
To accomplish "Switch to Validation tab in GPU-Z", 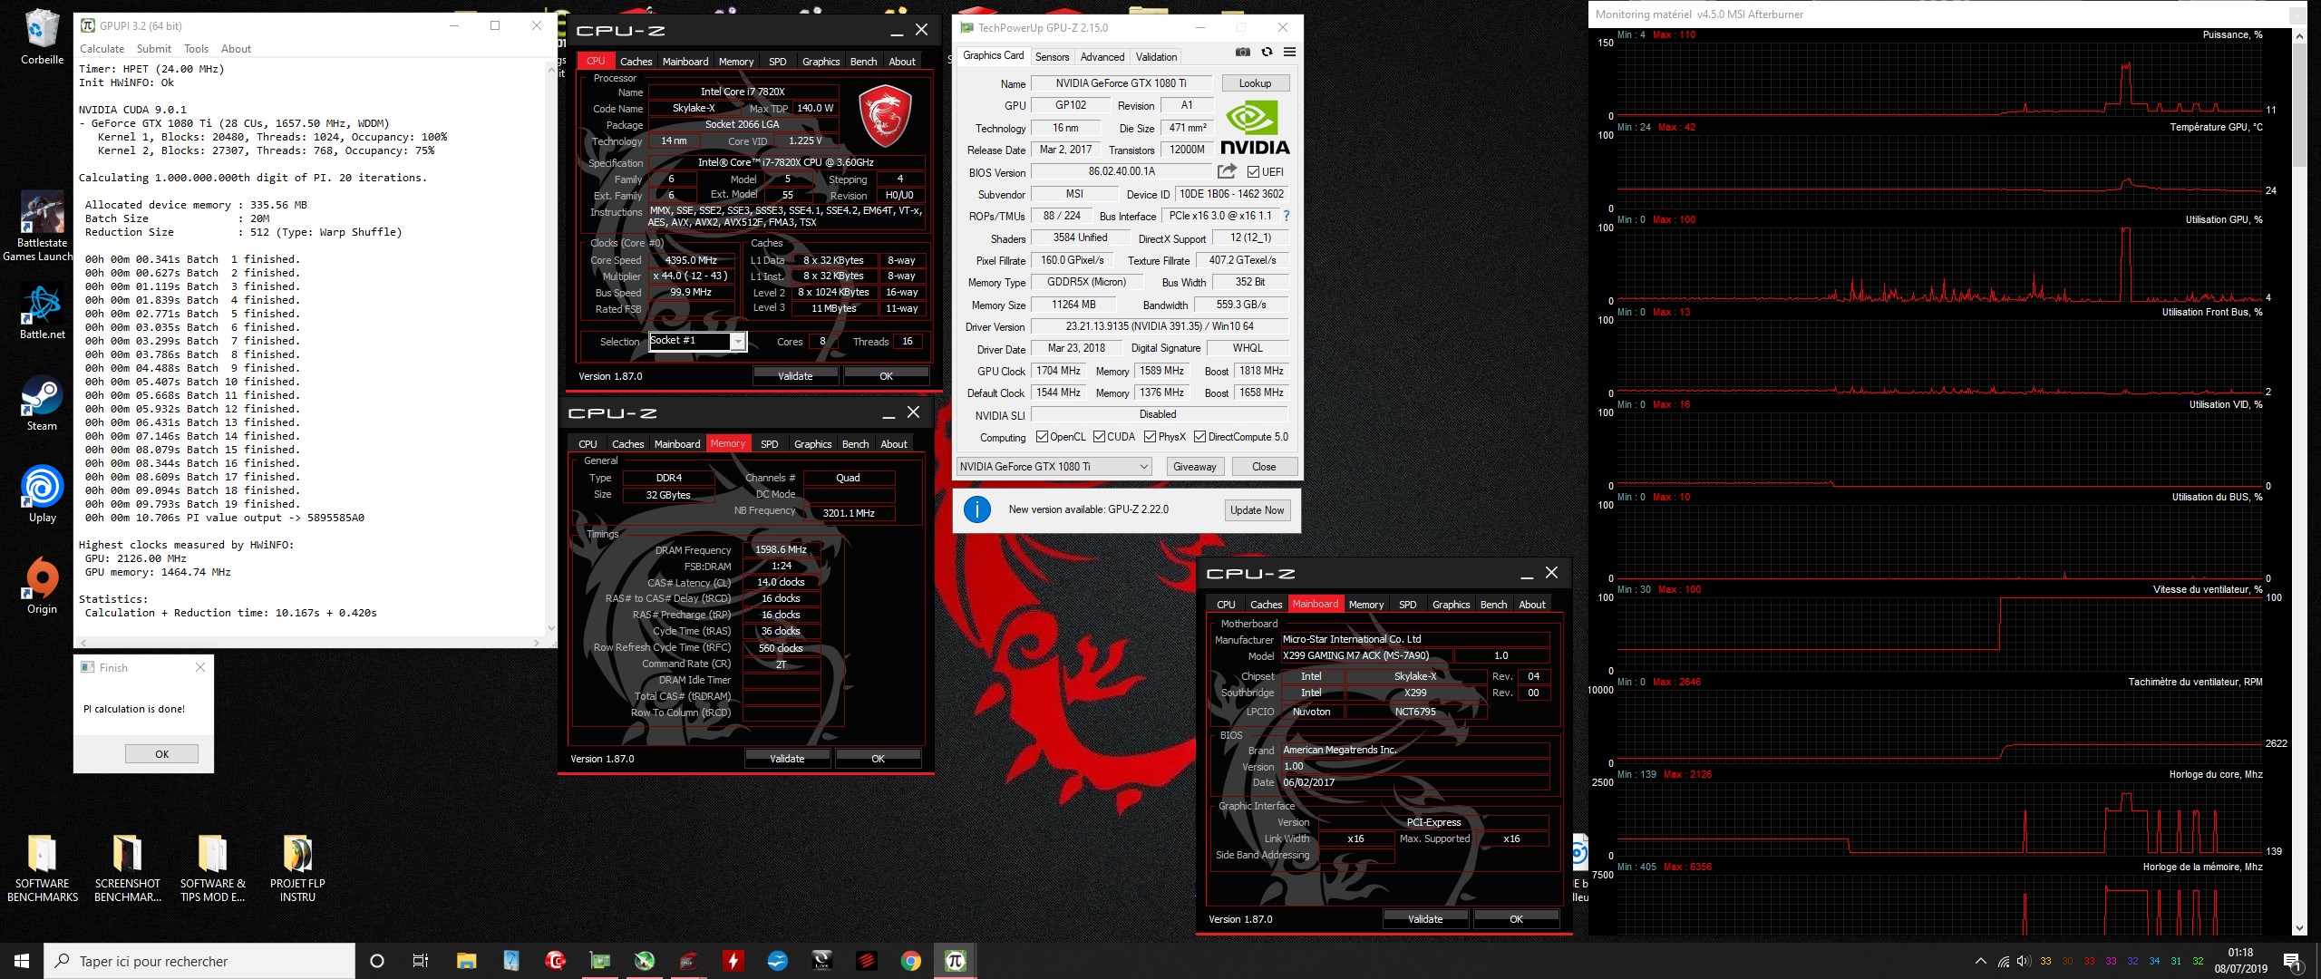I will pos(1156,56).
